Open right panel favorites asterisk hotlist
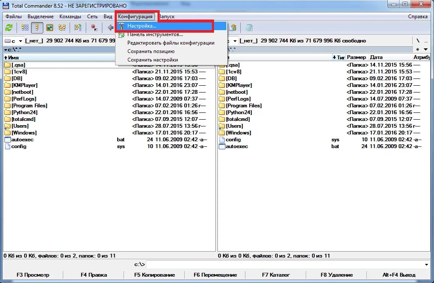The height and width of the screenshot is (283, 434). point(418,50)
